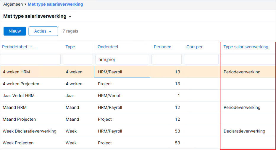
Task: Click the Corr.per. column header
Action: click(195, 47)
